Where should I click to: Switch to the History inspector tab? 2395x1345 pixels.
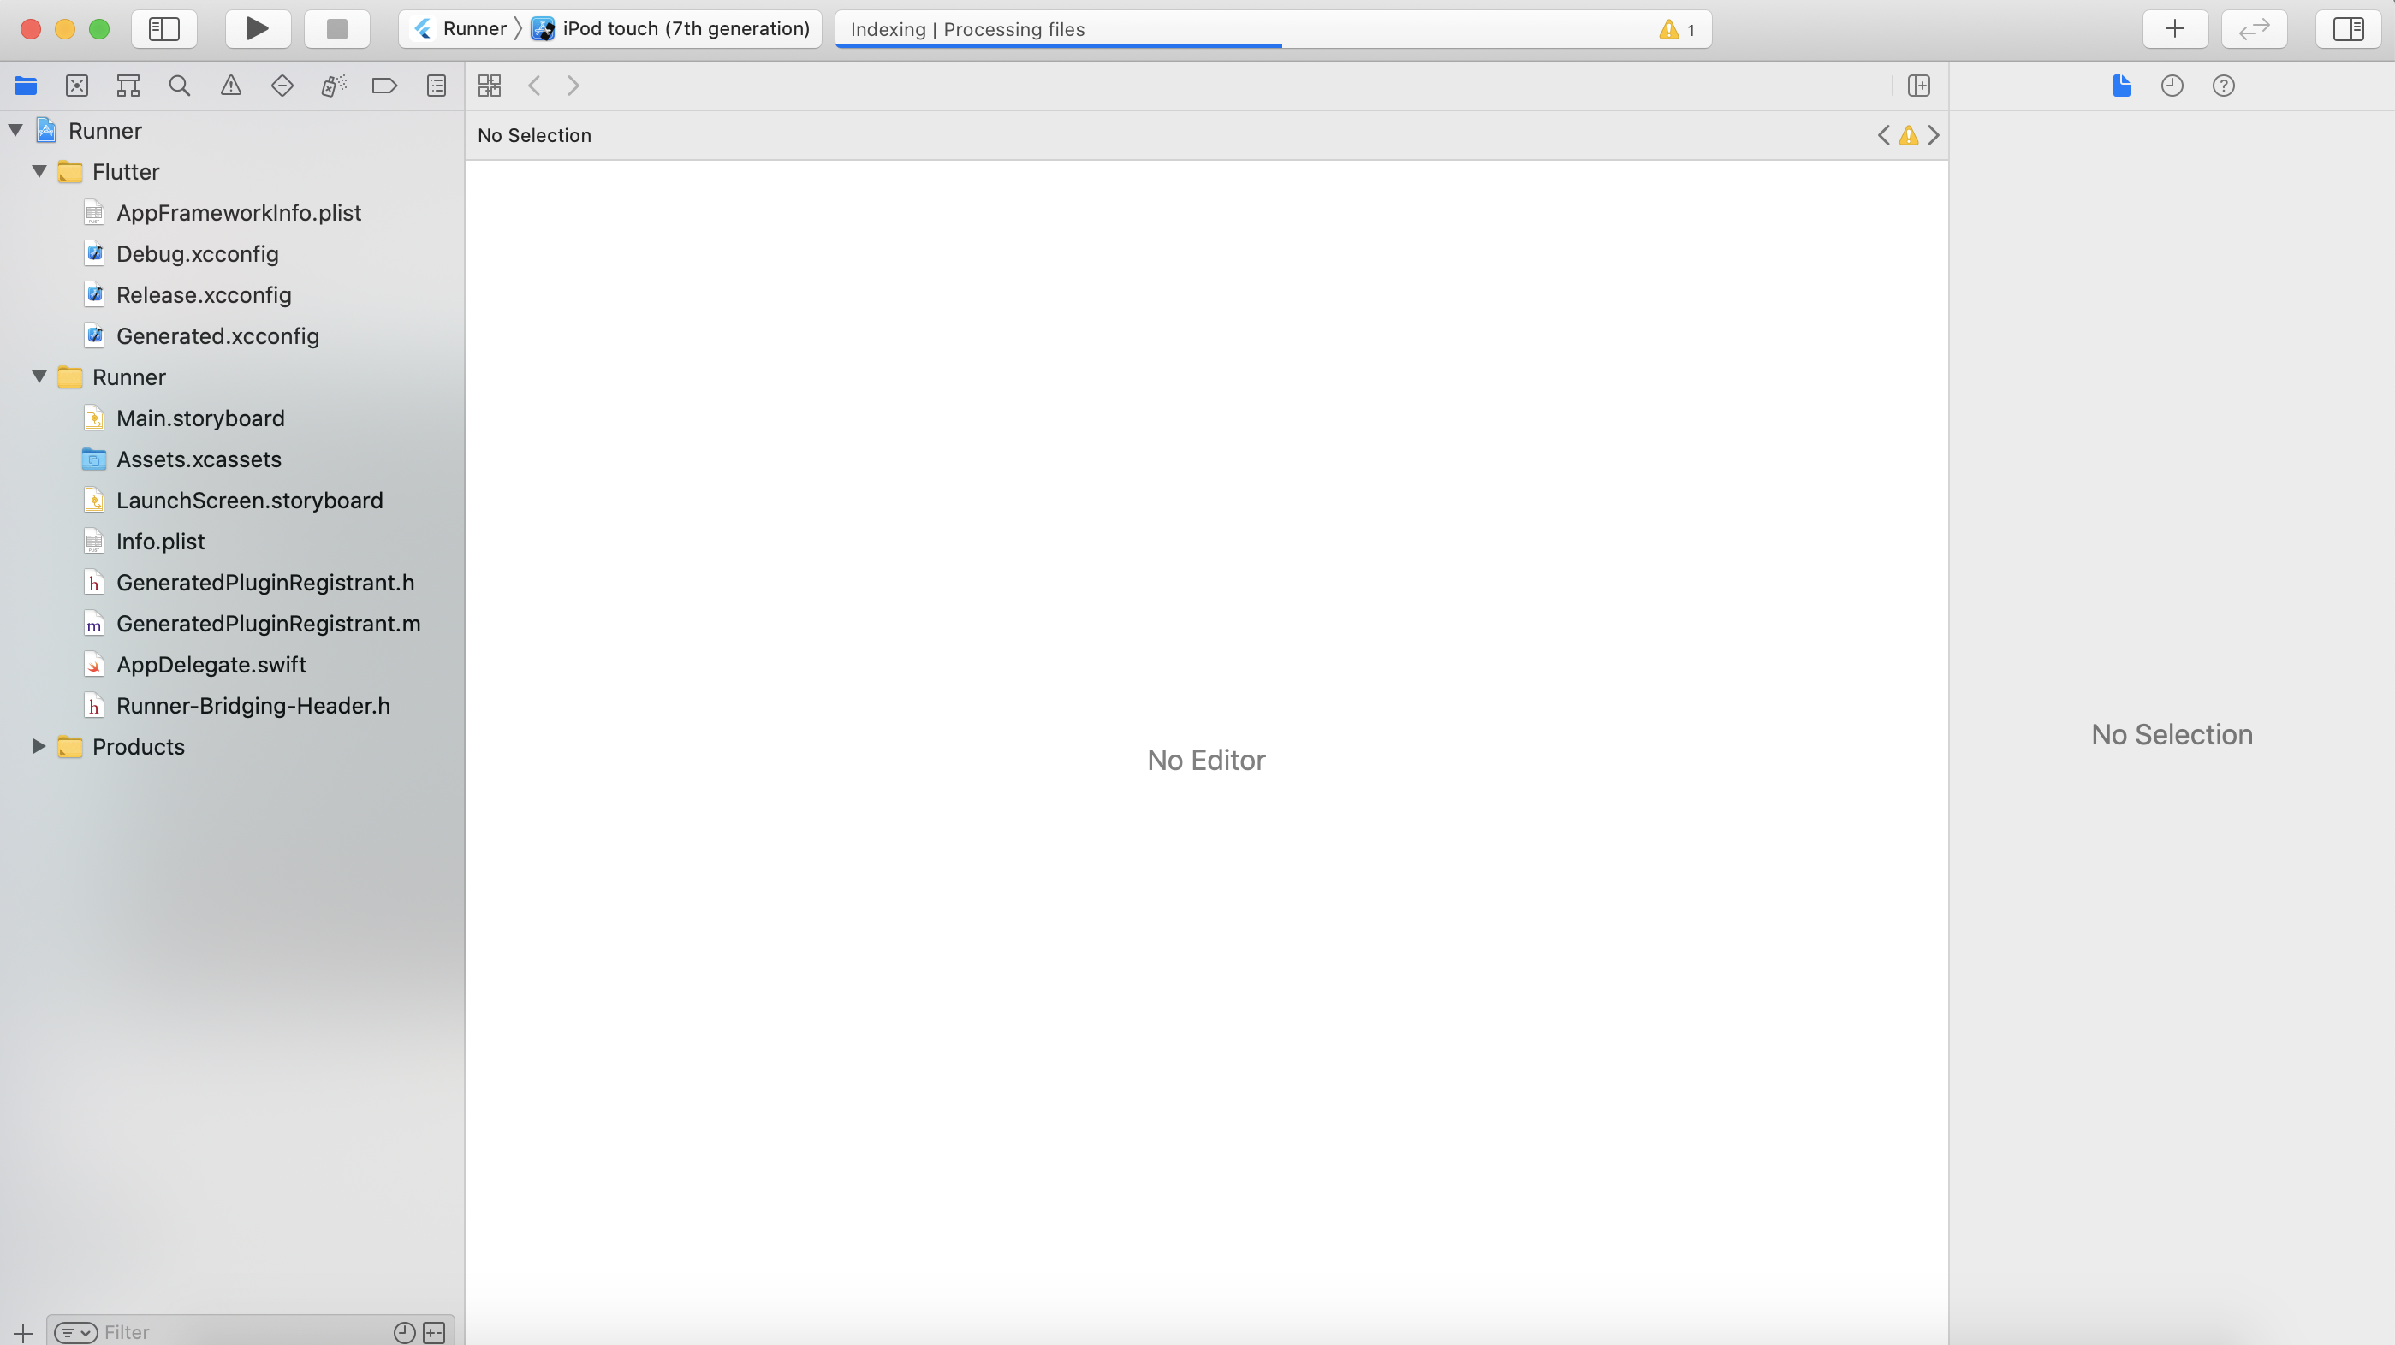[x=2172, y=86]
